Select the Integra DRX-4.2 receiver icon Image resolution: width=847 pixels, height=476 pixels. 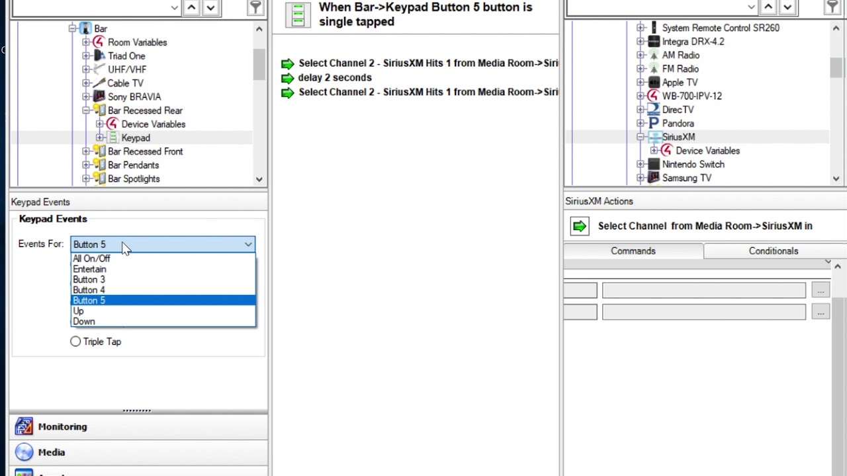click(654, 42)
